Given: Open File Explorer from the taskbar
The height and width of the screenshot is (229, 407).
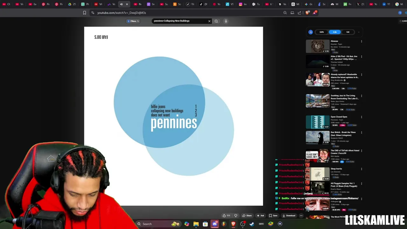Looking at the screenshot, I should tap(196, 224).
